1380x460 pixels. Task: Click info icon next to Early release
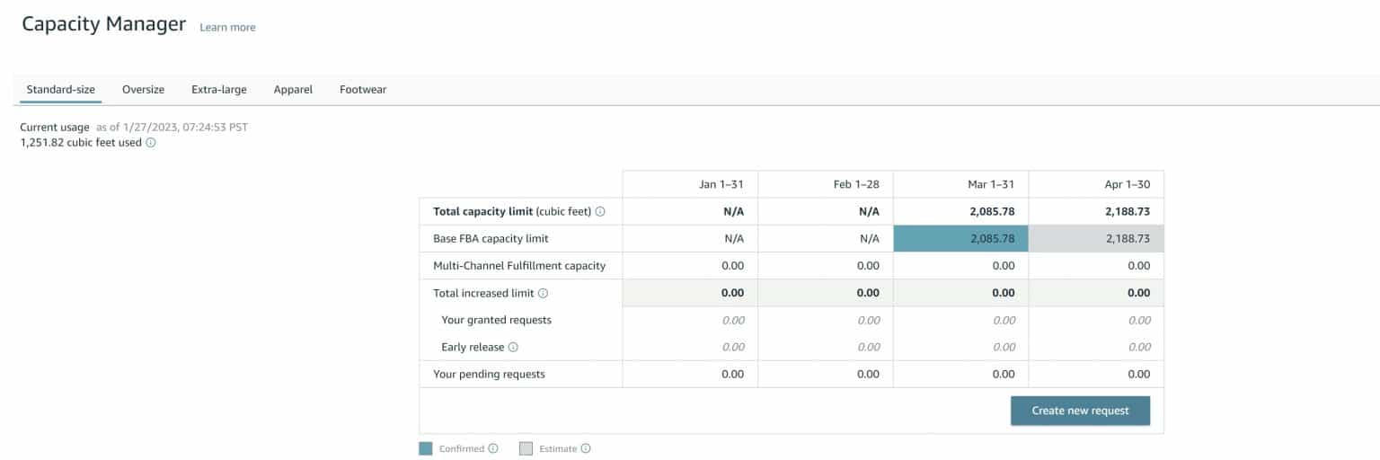tap(514, 347)
